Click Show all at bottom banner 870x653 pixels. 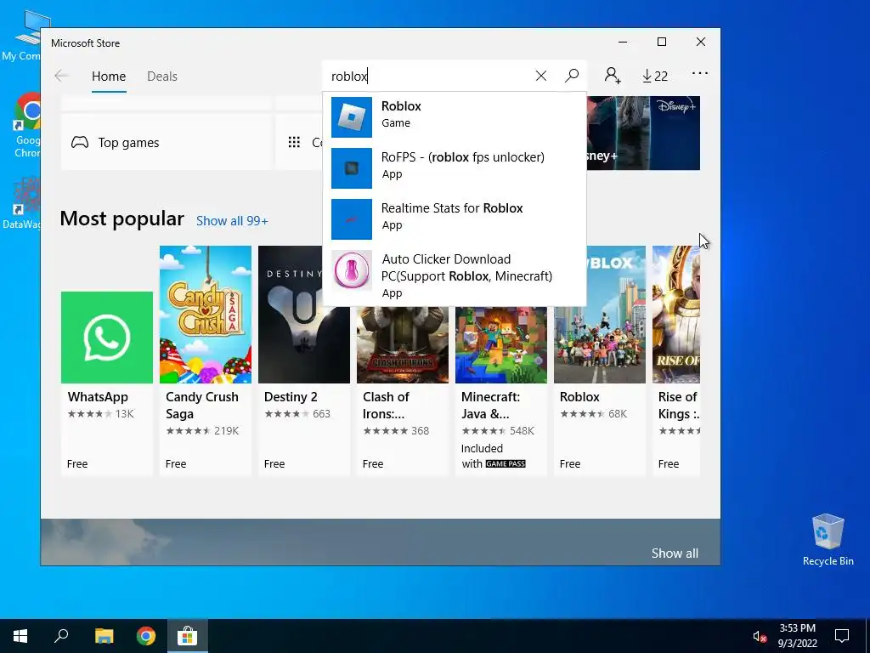click(x=675, y=553)
